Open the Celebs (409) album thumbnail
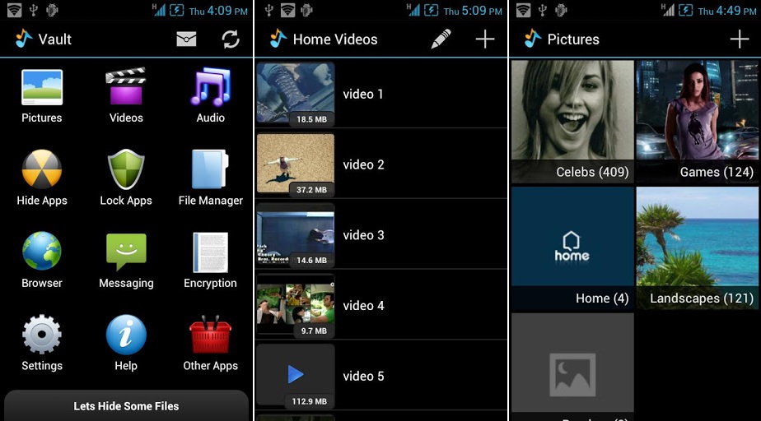 point(572,121)
